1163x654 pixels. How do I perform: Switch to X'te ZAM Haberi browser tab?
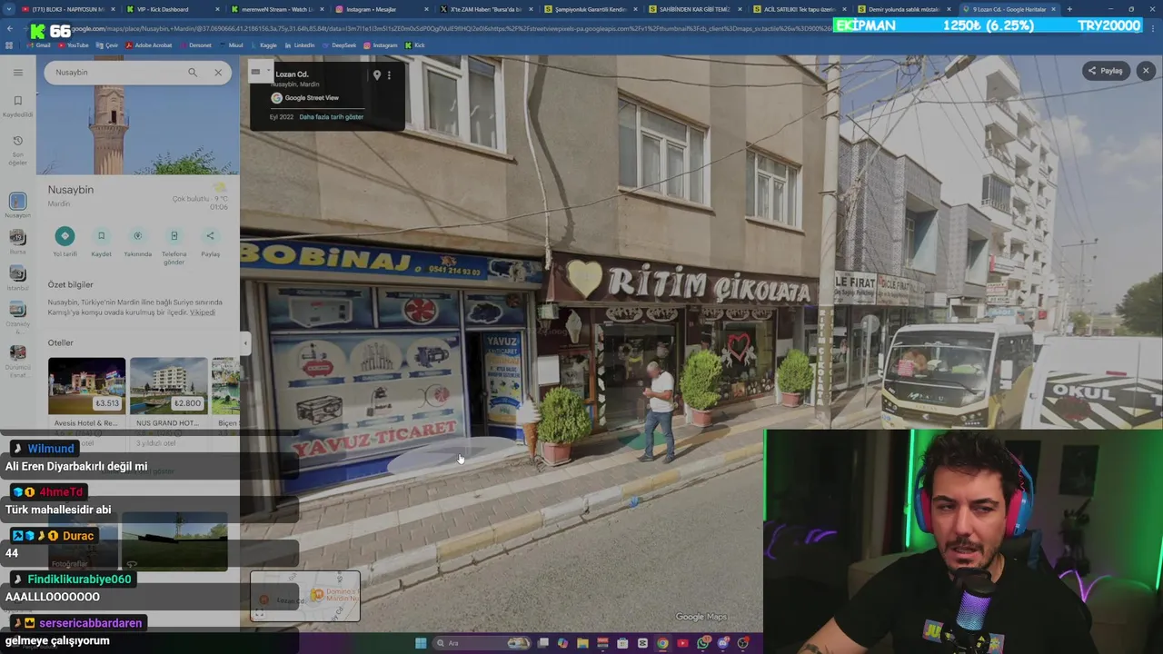486,9
